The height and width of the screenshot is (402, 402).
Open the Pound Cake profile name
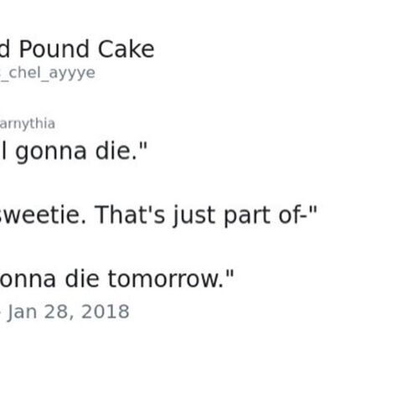click(77, 49)
